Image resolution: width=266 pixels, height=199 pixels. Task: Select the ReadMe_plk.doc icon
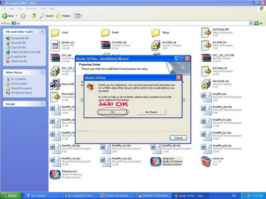click(x=156, y=148)
